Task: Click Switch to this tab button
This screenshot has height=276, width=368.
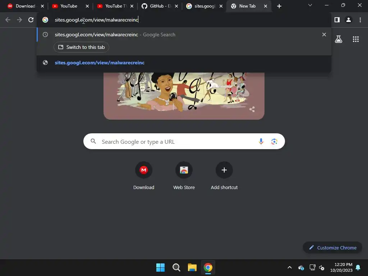Action: click(x=81, y=47)
